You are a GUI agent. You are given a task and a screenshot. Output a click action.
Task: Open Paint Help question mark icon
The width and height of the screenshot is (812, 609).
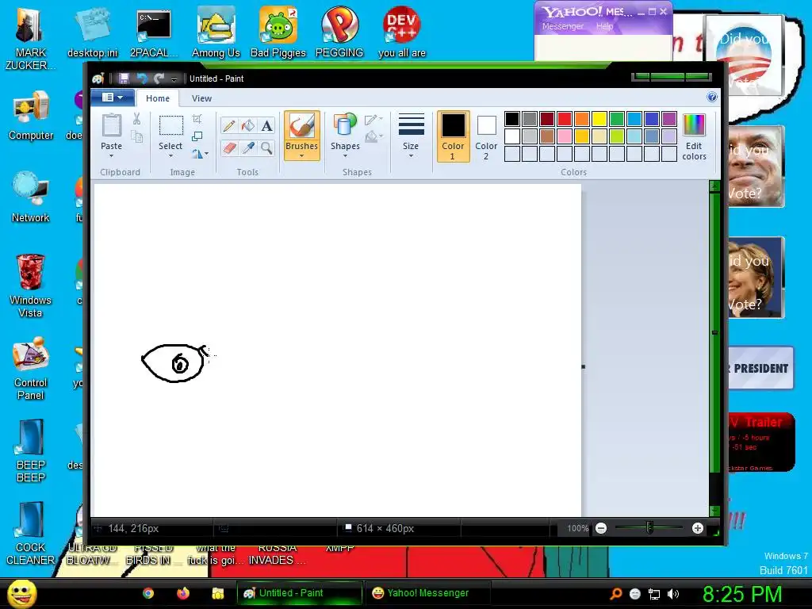pos(712,98)
